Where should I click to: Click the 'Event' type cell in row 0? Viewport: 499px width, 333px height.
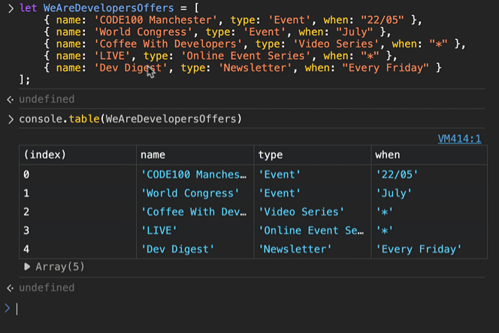(x=313, y=175)
